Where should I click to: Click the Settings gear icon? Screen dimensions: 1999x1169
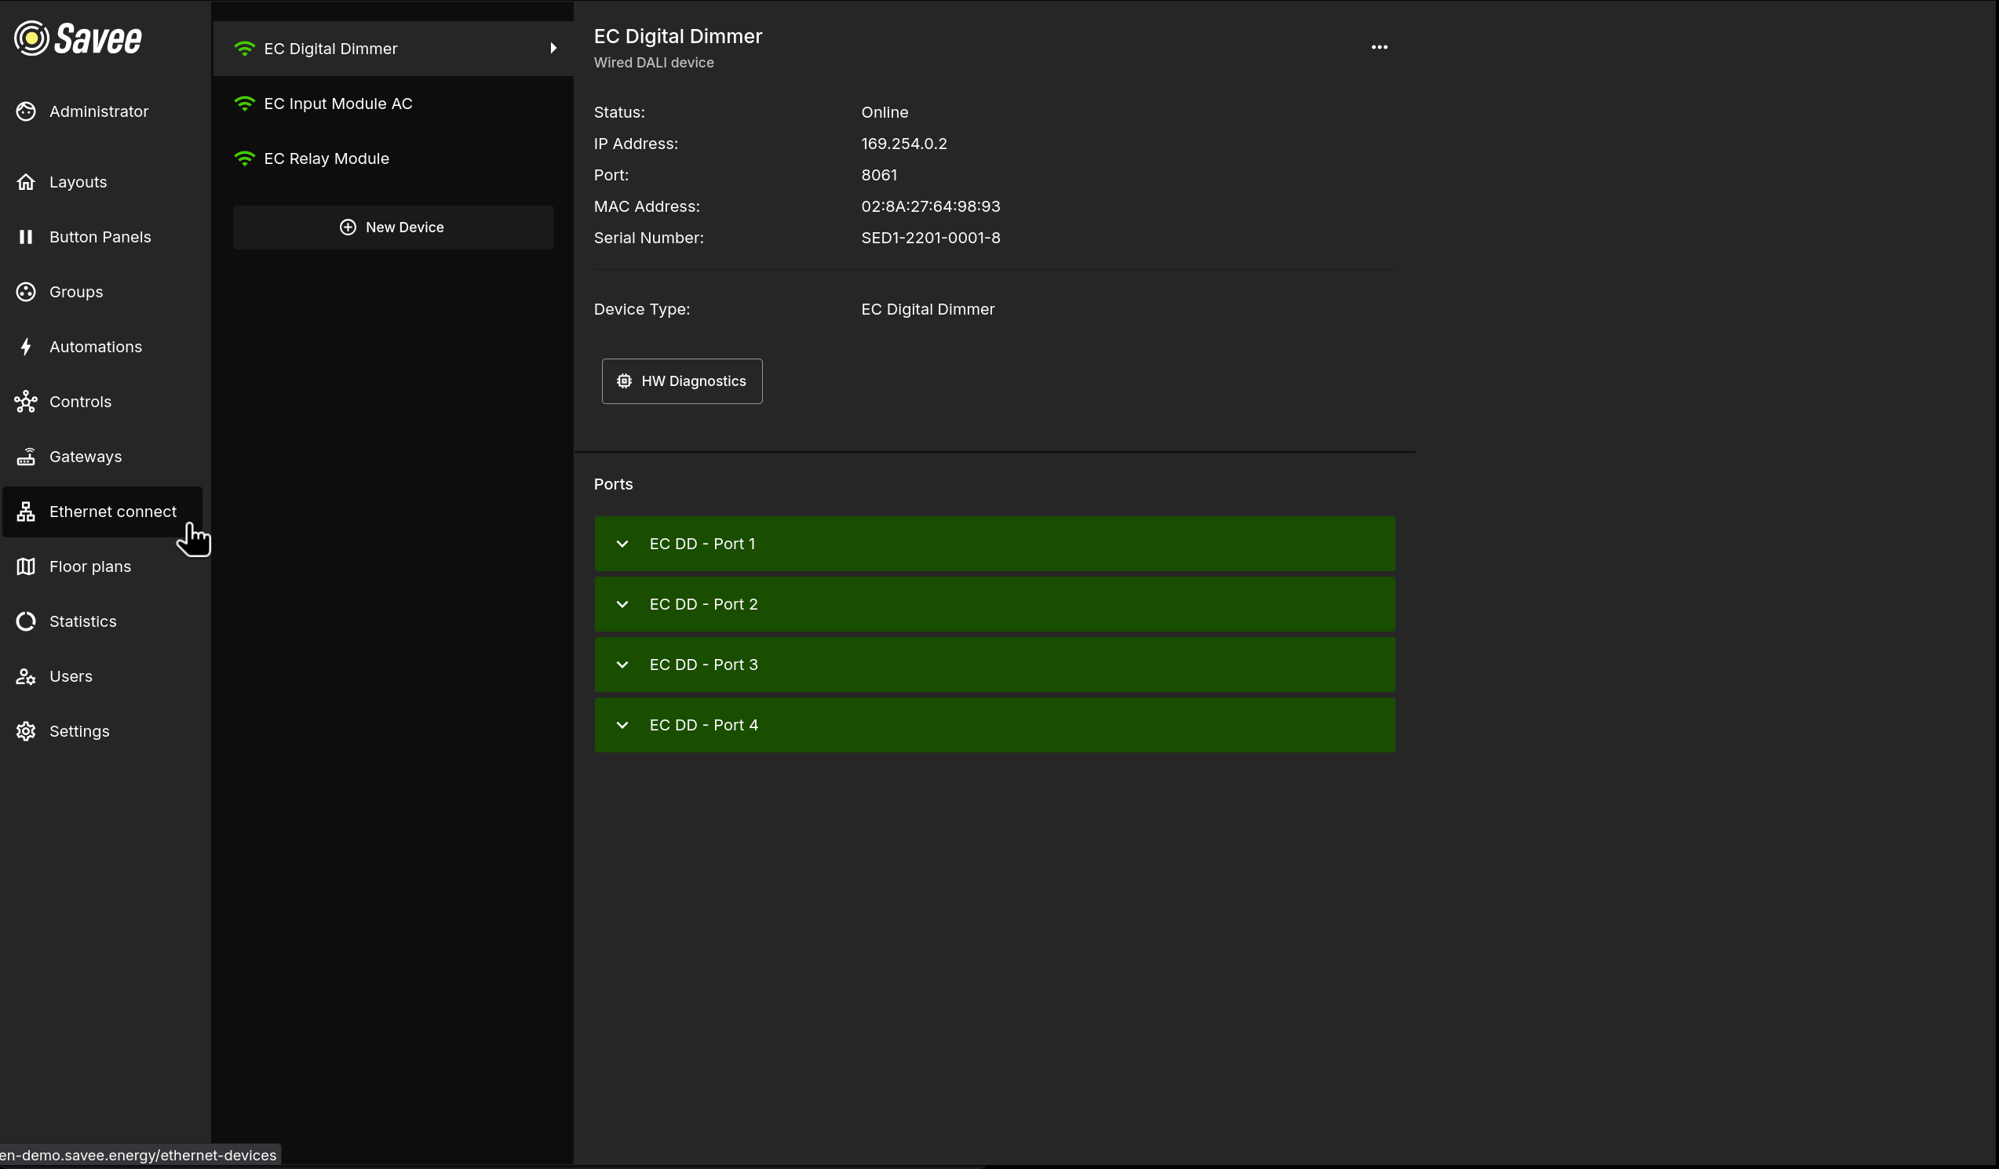click(x=26, y=731)
